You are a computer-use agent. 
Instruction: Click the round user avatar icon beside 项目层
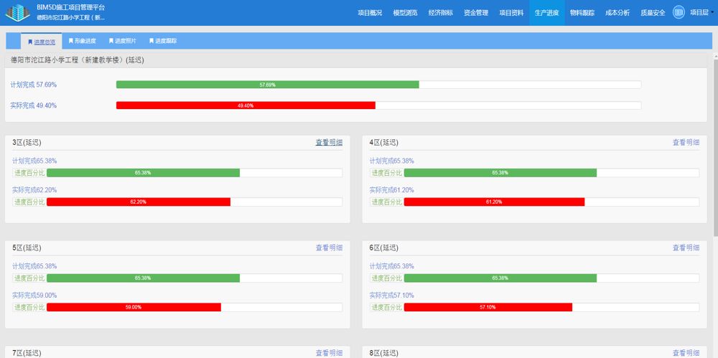pyautogui.click(x=679, y=12)
